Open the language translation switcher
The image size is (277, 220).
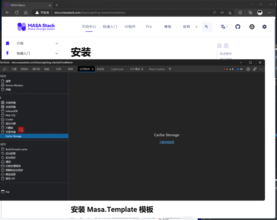pos(224,27)
